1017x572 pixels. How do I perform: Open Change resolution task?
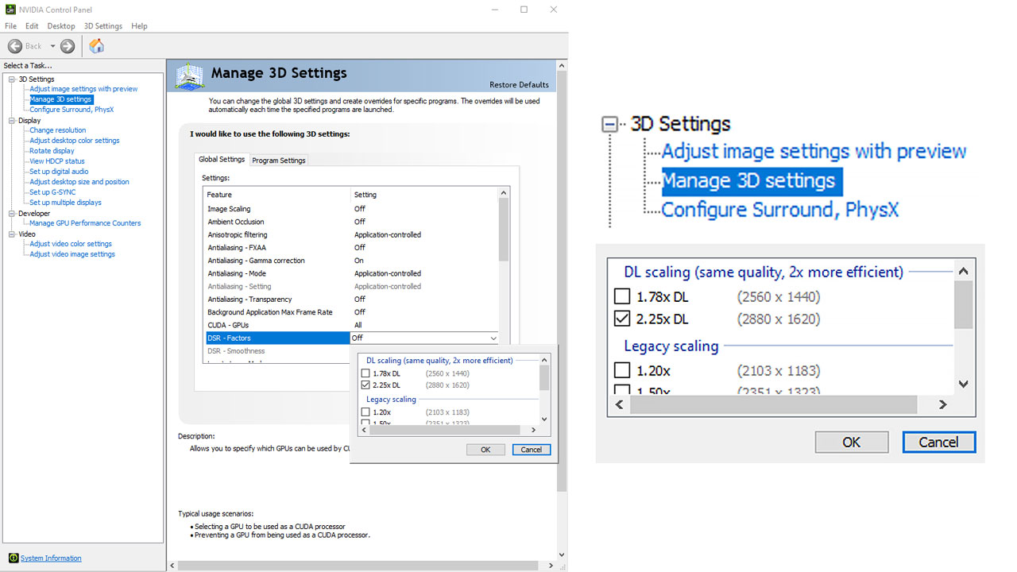[x=57, y=130]
